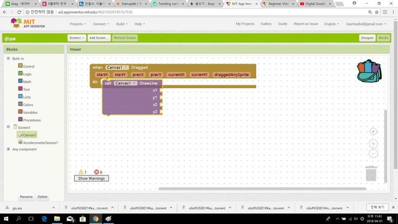Zoom in the blocks workspace

point(373,144)
